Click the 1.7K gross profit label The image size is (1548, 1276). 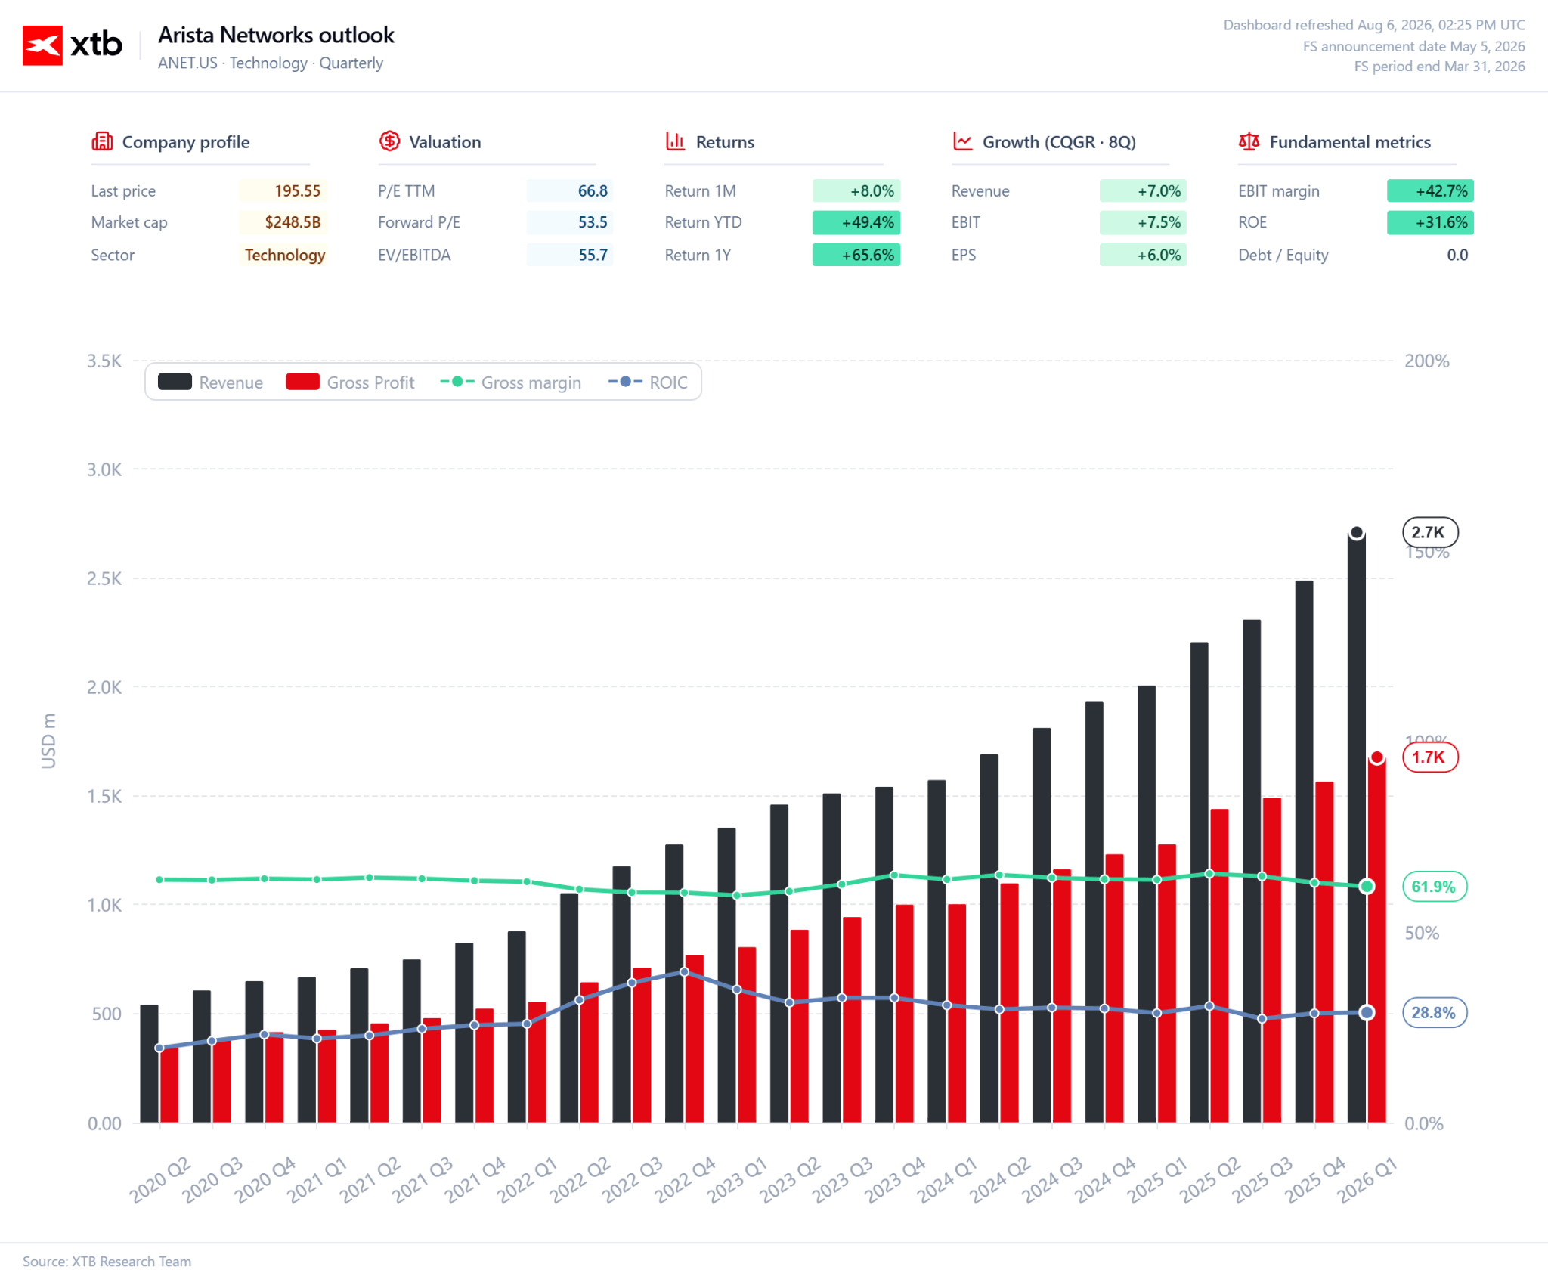(x=1430, y=757)
